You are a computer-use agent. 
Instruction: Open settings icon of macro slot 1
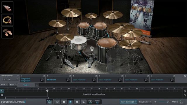click(44, 76)
